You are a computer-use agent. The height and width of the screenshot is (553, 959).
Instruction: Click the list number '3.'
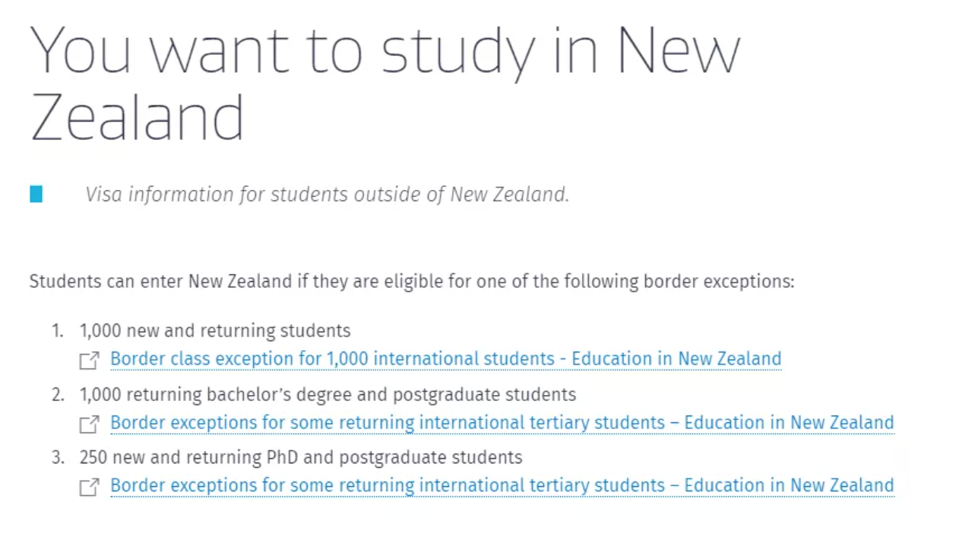click(59, 458)
